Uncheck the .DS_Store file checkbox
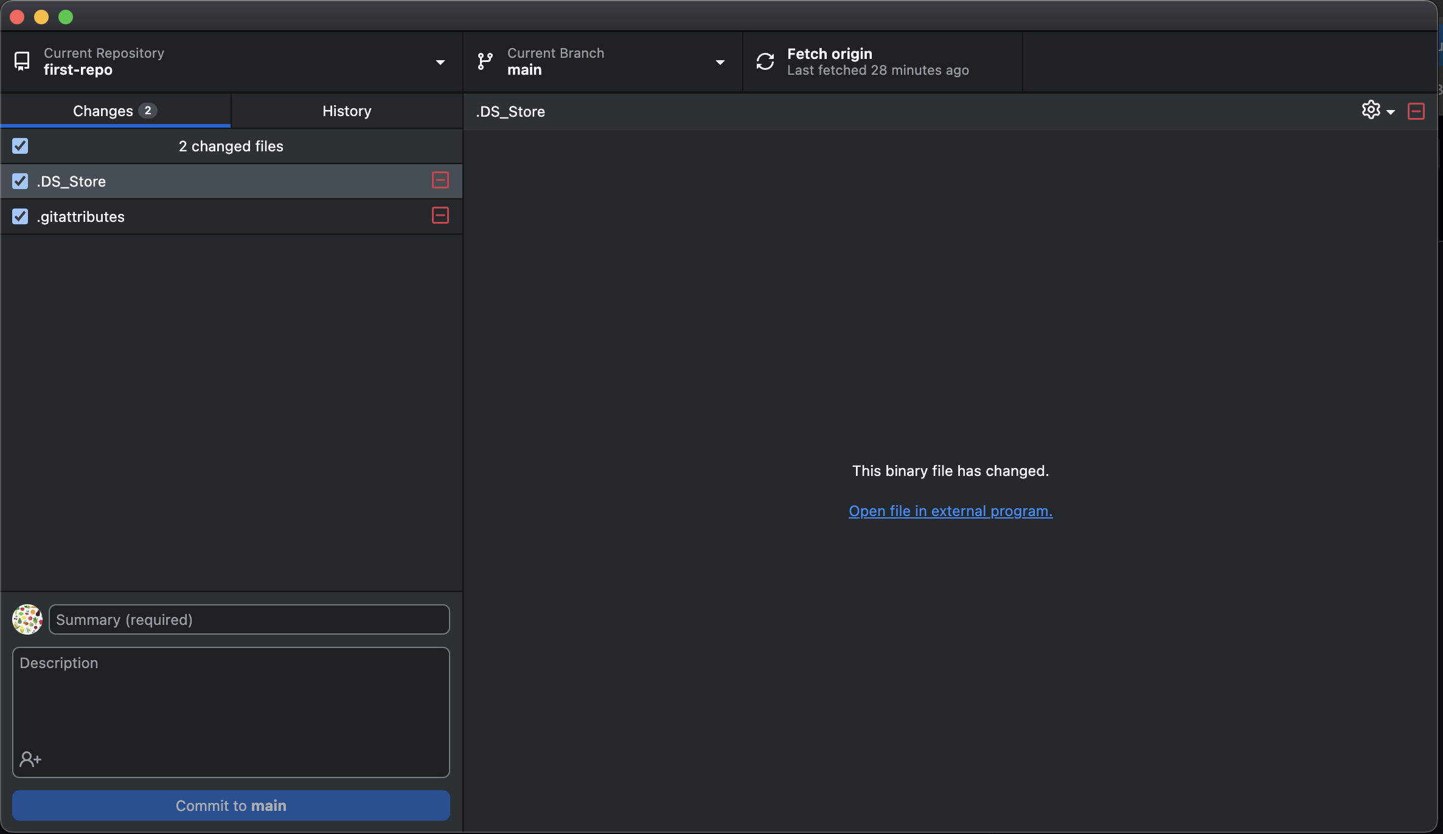1443x834 pixels. tap(20, 181)
